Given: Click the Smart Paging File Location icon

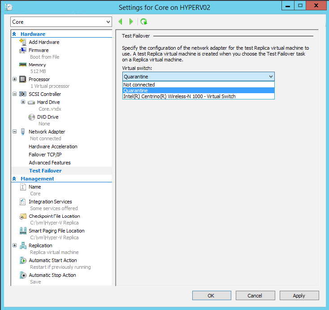Looking at the screenshot, I should point(23,231).
